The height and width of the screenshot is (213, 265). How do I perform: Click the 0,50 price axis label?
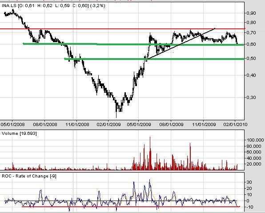251,58
